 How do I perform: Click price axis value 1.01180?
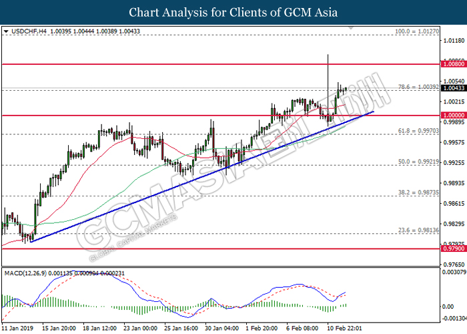pos(454,40)
